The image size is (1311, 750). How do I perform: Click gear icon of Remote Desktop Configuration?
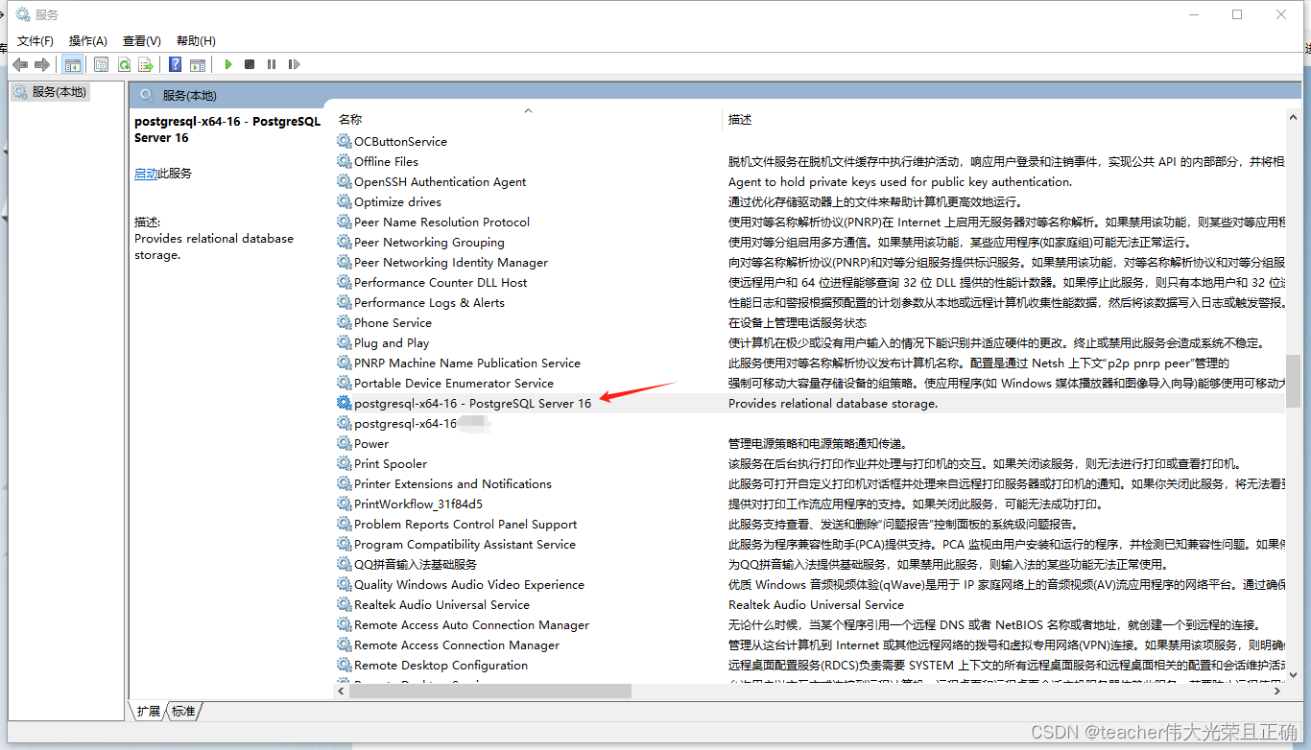pyautogui.click(x=345, y=665)
